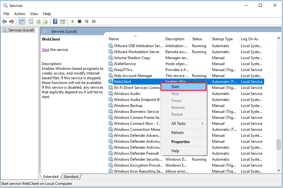
Task: Select VMware USB Arbitration Service row
Action: pyautogui.click(x=186, y=46)
